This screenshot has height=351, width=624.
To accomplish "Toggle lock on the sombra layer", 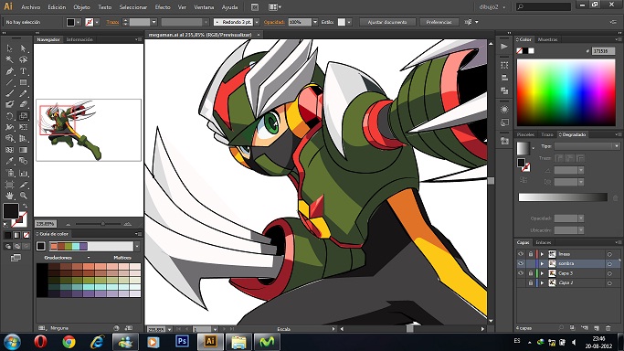I will coord(531,263).
